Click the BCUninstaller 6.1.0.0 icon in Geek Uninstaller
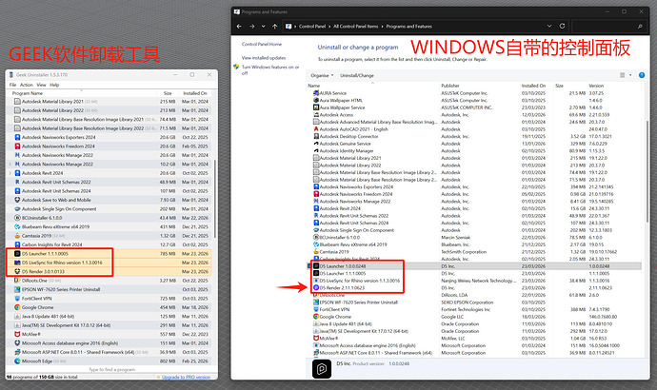 pos(17,218)
